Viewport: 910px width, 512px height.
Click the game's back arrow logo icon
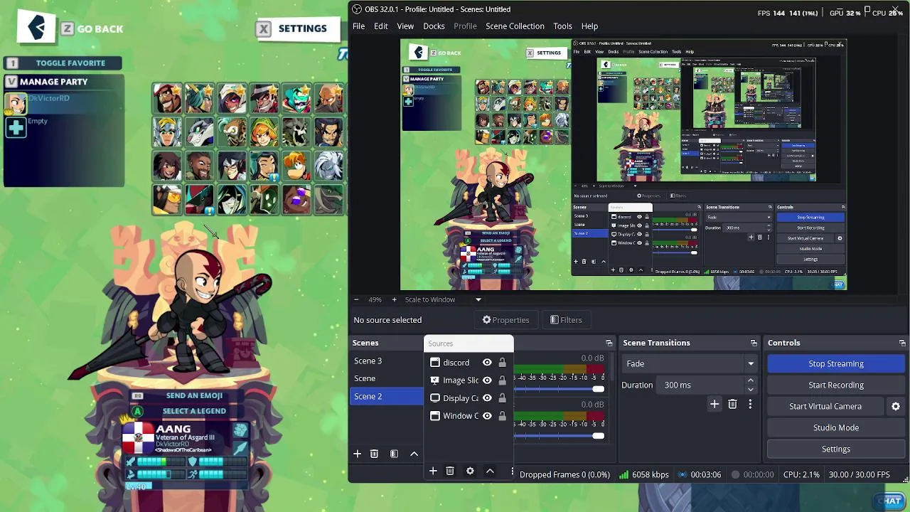37,27
